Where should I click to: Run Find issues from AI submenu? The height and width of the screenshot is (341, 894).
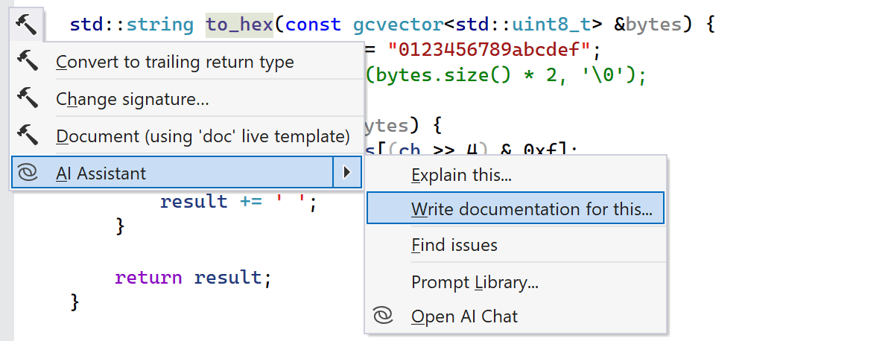pos(454,244)
